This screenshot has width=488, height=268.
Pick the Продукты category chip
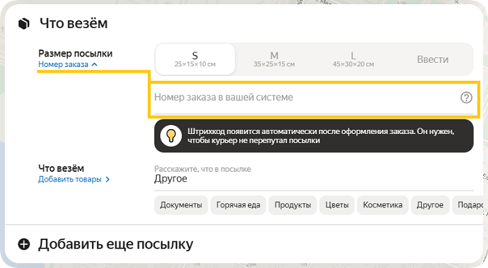click(293, 205)
